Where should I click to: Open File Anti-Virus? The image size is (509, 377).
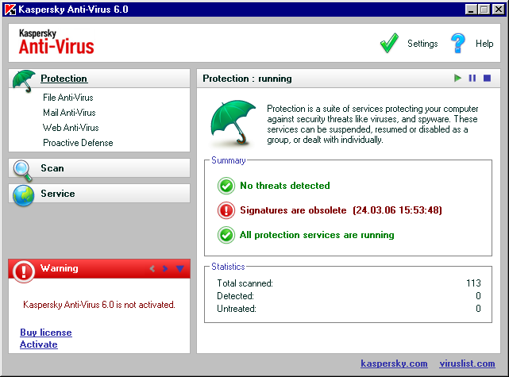coord(68,98)
